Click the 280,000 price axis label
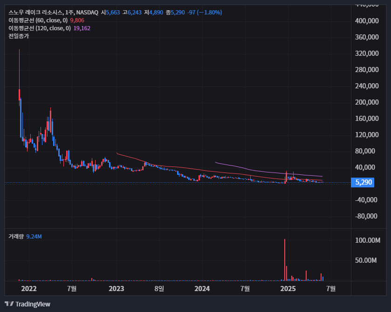 point(367,70)
